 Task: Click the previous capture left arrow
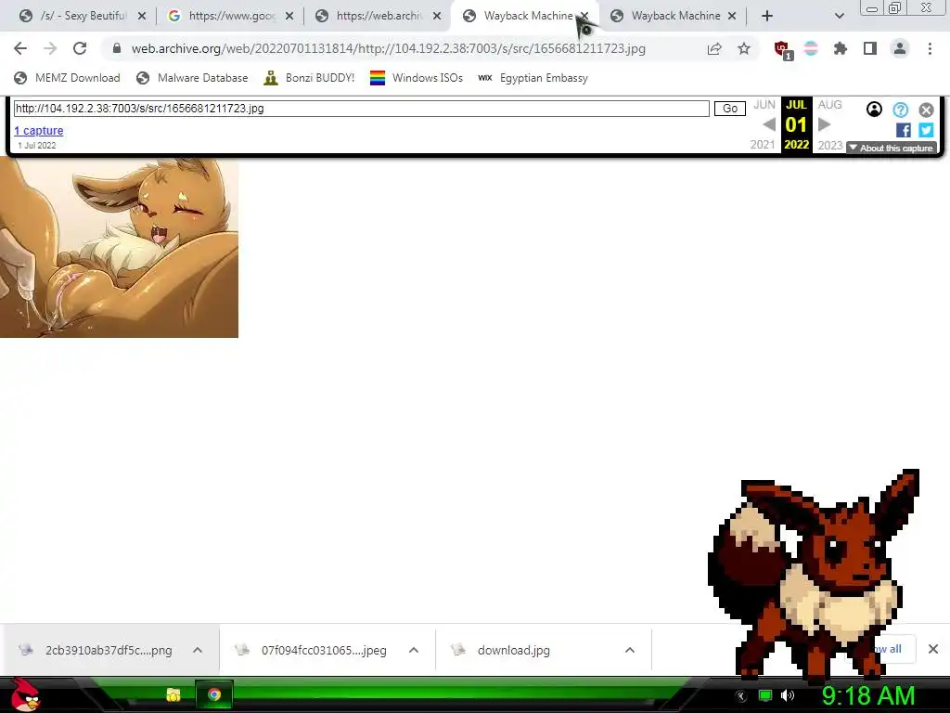(769, 124)
